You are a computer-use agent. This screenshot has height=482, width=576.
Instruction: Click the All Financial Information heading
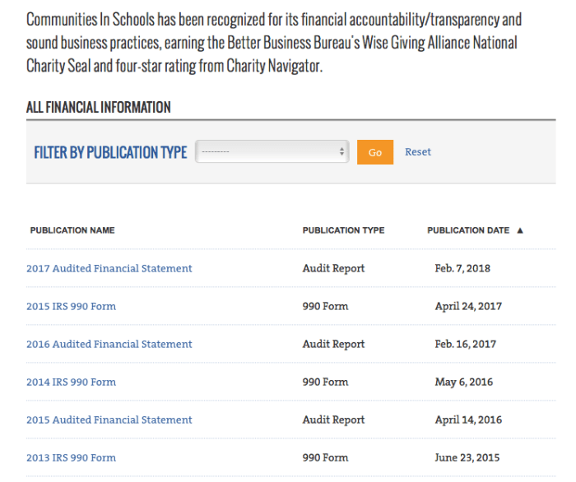pyautogui.click(x=99, y=108)
